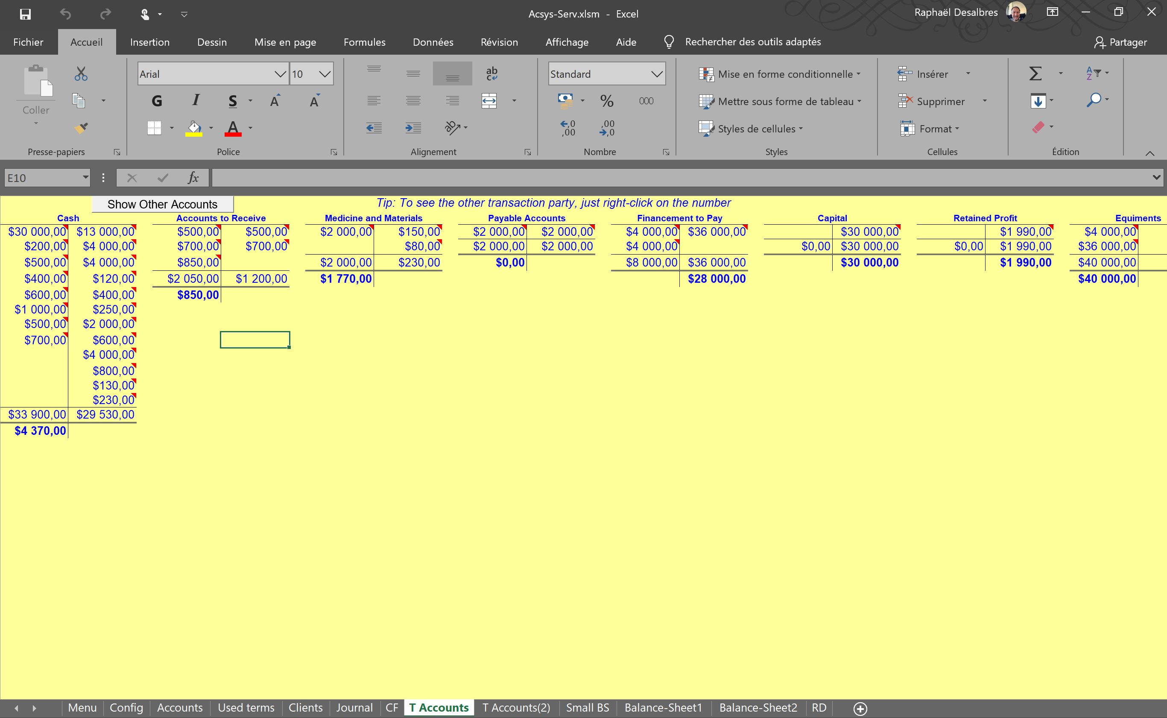This screenshot has height=718, width=1167.
Task: Apply cell borders icon
Action: [154, 128]
